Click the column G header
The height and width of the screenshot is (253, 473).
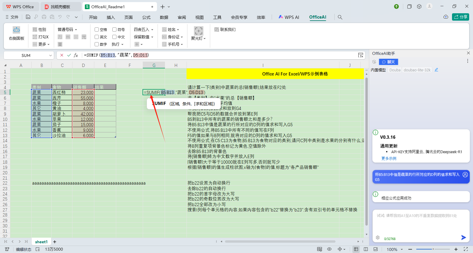[x=154, y=65]
